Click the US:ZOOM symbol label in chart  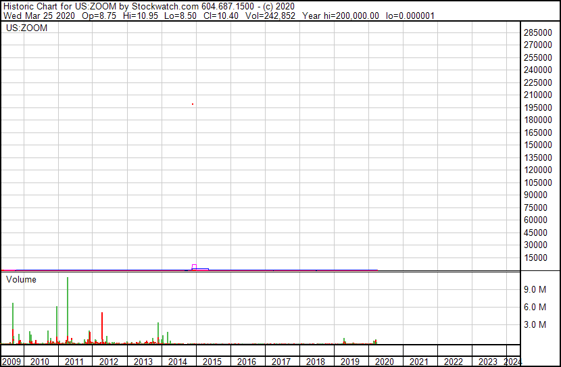coord(26,28)
